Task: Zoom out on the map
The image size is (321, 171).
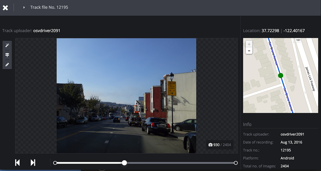Action: 249,50
